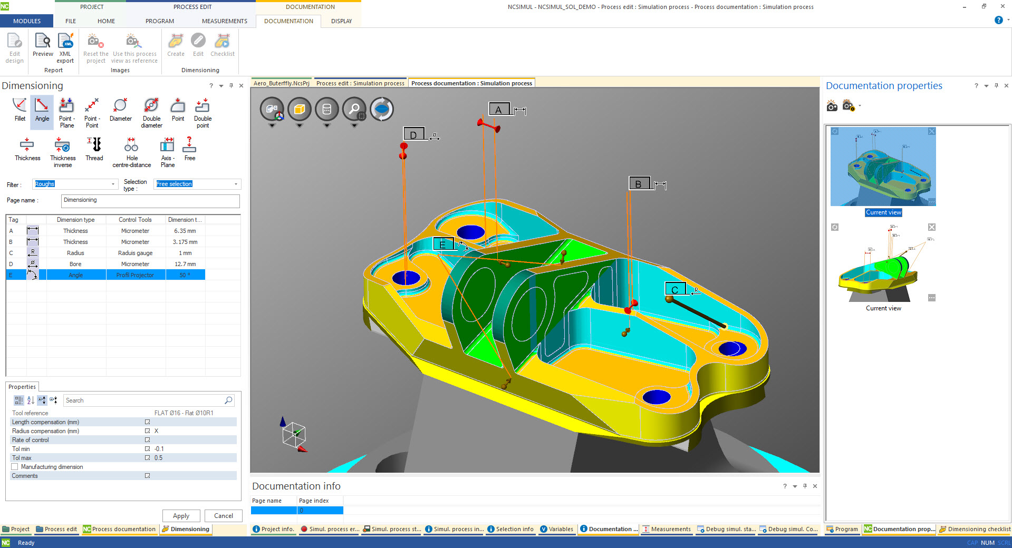Screen dimensions: 1012x548
Task: Click the Page name input field
Action: [x=150, y=201]
